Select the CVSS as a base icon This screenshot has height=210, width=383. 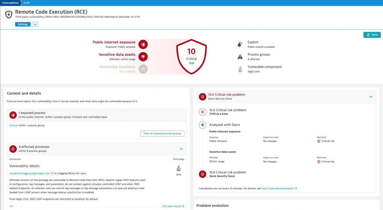point(202,112)
